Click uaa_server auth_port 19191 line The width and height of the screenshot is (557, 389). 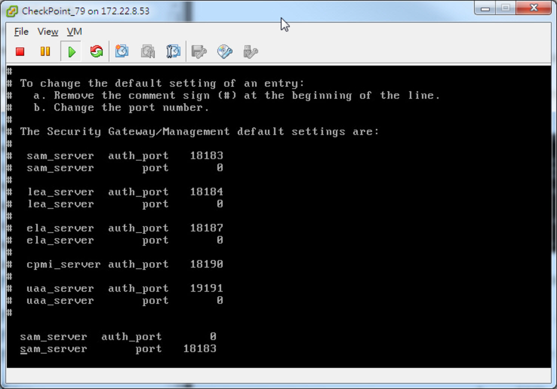[x=115, y=288]
